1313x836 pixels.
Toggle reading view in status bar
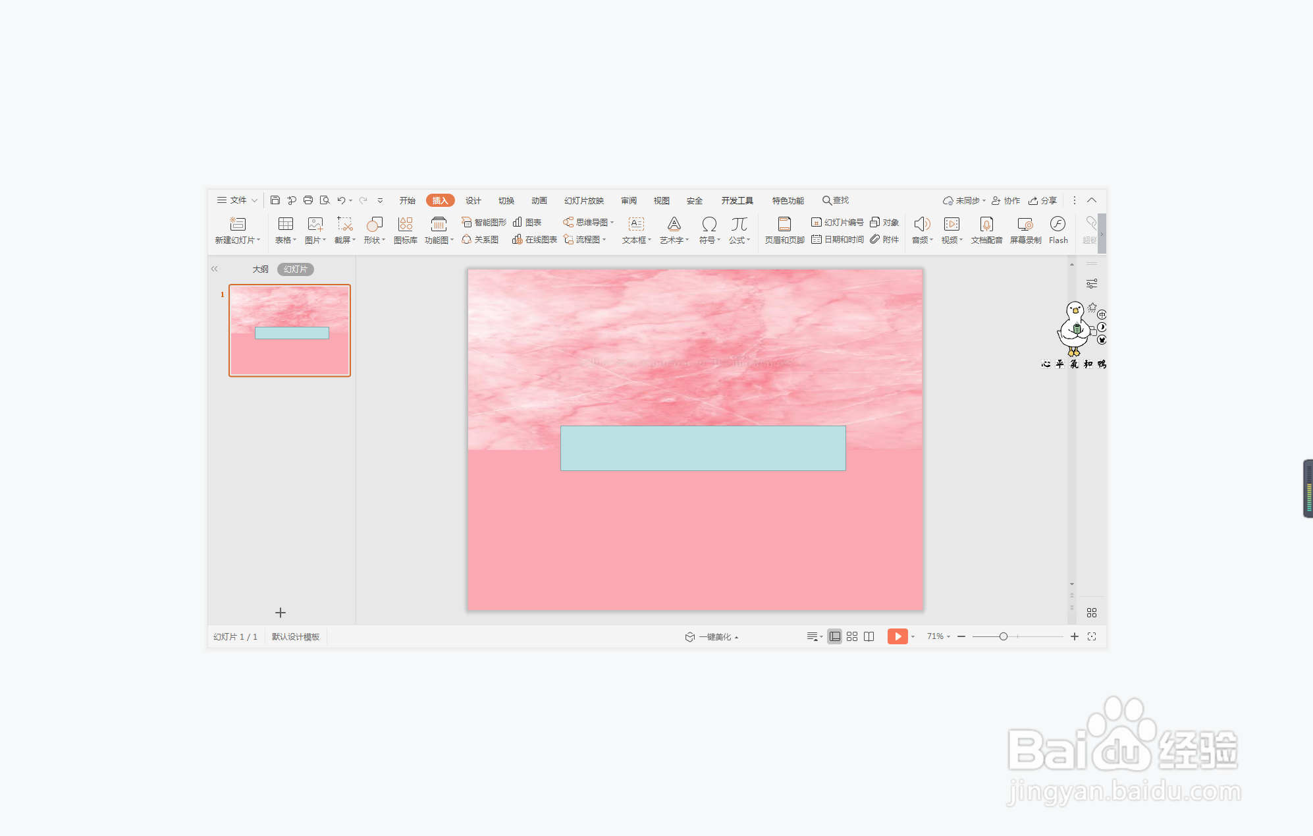869,636
